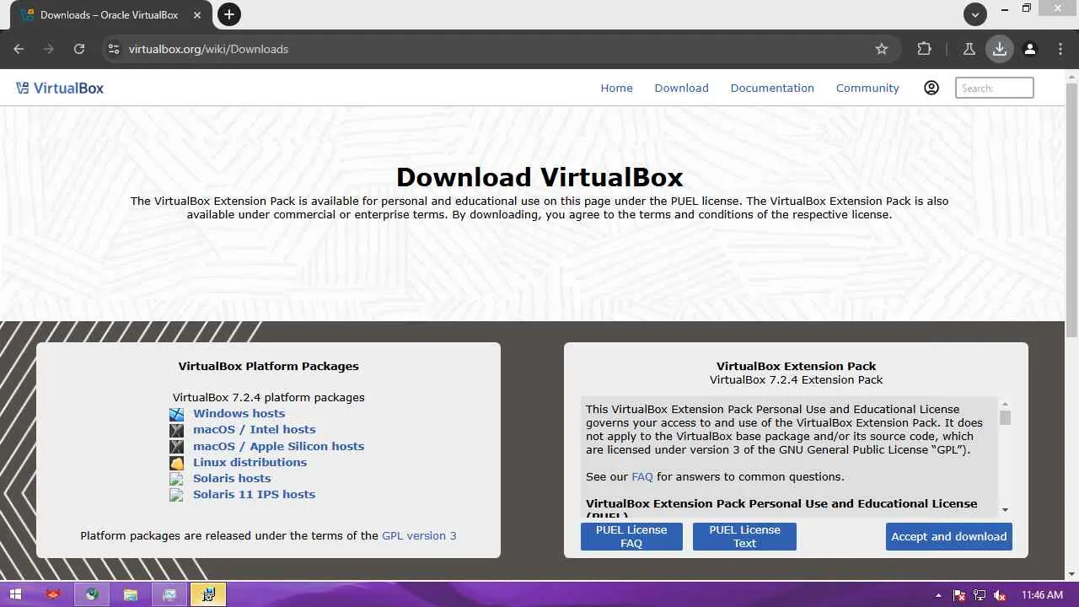Screen dimensions: 1079x607
Task: Bookmark this page with the star icon
Action: [x=882, y=49]
